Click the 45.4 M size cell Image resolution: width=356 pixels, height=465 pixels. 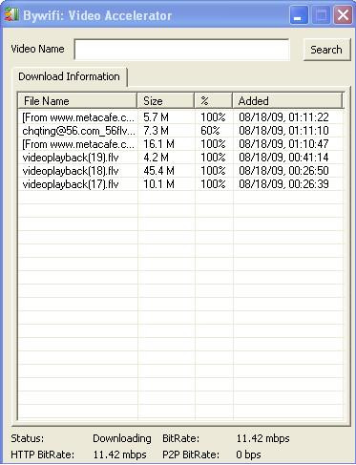click(158, 171)
